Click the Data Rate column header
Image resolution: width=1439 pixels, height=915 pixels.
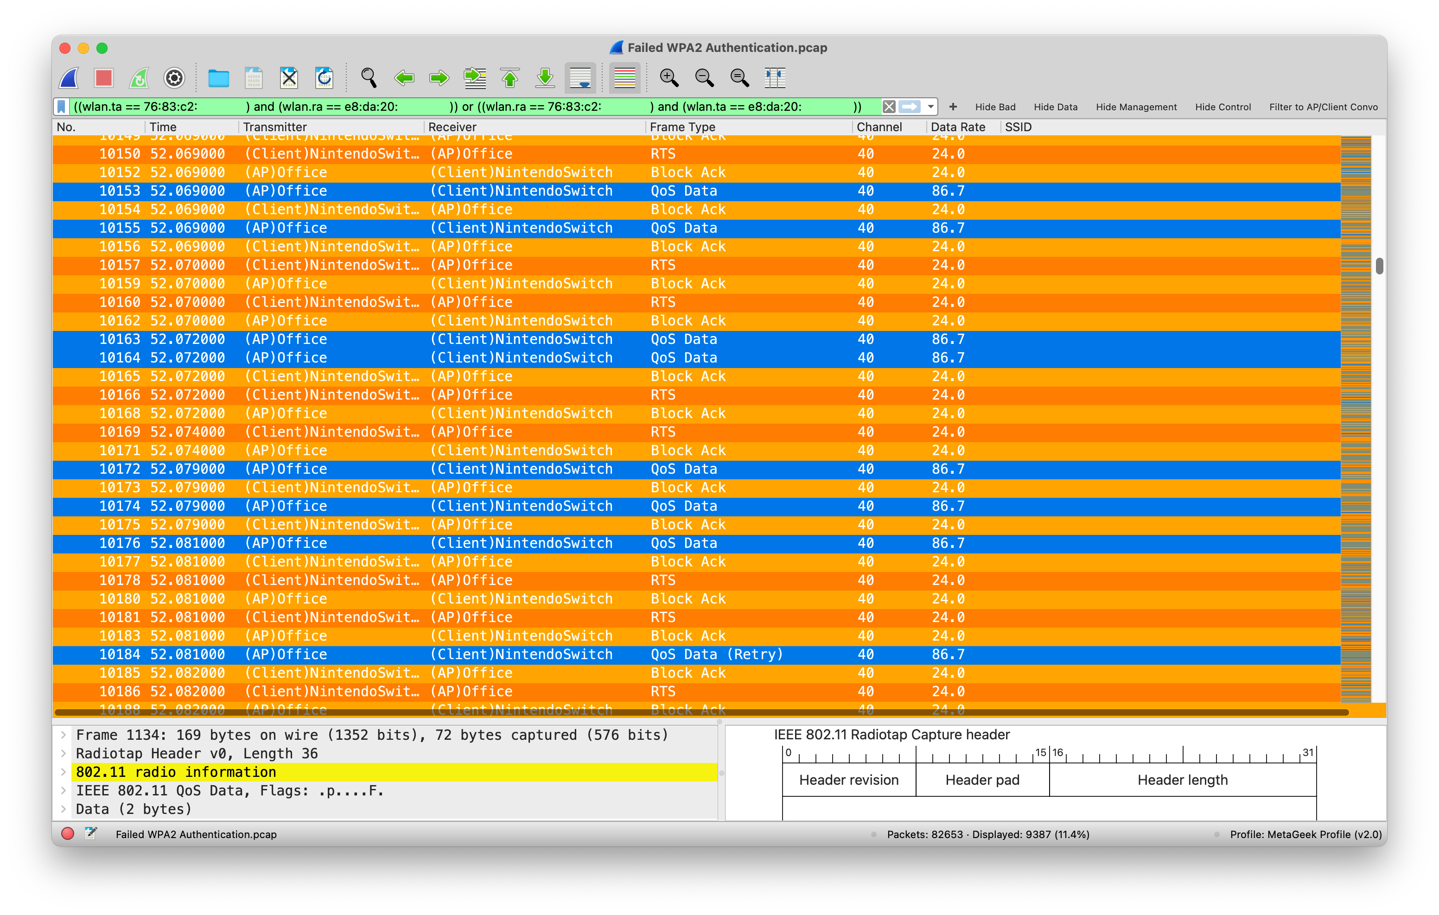[957, 127]
